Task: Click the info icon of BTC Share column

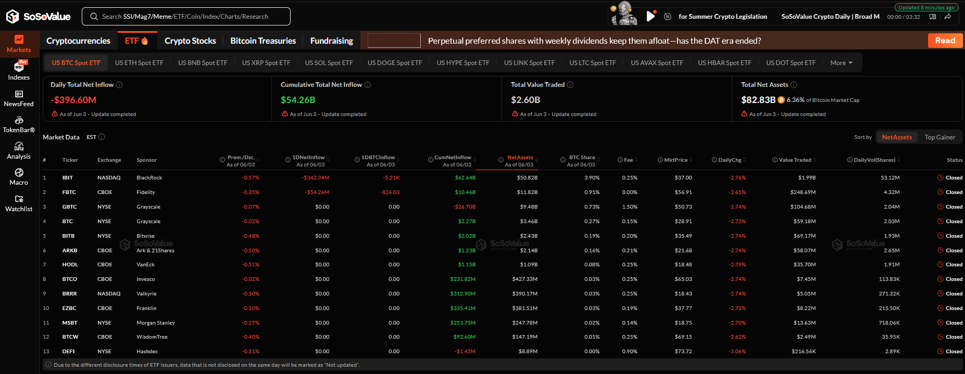Action: (563, 160)
